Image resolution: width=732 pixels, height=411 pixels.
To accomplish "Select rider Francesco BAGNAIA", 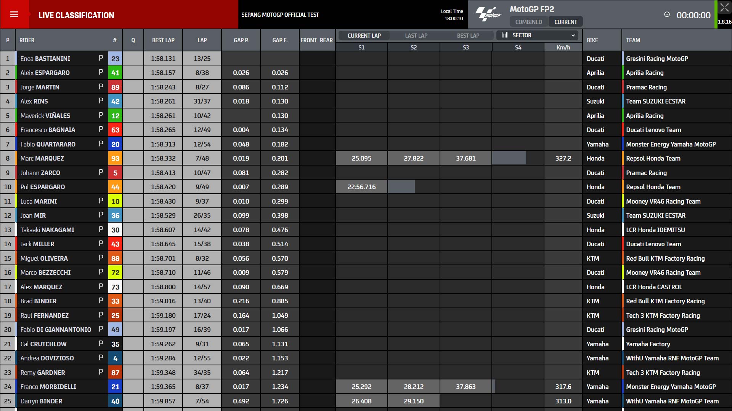I will (x=48, y=130).
